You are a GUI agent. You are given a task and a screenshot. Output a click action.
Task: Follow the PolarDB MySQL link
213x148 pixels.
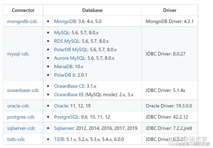click(x=71, y=50)
